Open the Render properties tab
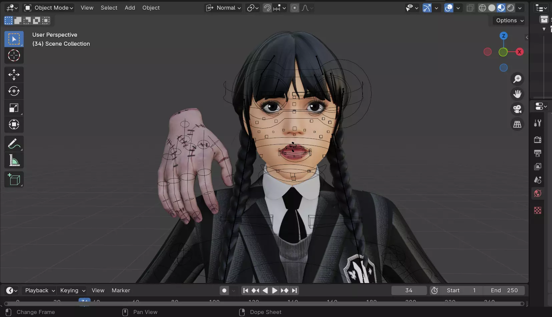Screen dimensions: 552x317 point(538,140)
